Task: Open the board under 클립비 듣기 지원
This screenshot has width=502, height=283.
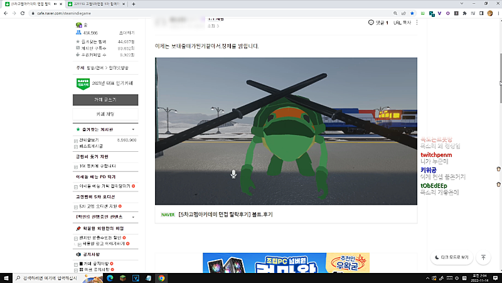Action: click(x=98, y=166)
